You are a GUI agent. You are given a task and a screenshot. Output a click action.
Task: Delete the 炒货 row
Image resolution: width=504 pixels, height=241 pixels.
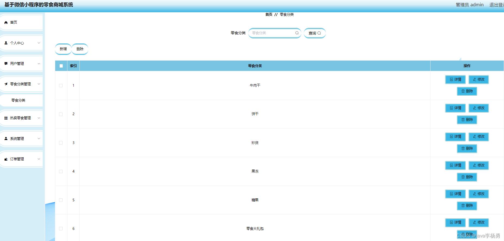(x=467, y=149)
